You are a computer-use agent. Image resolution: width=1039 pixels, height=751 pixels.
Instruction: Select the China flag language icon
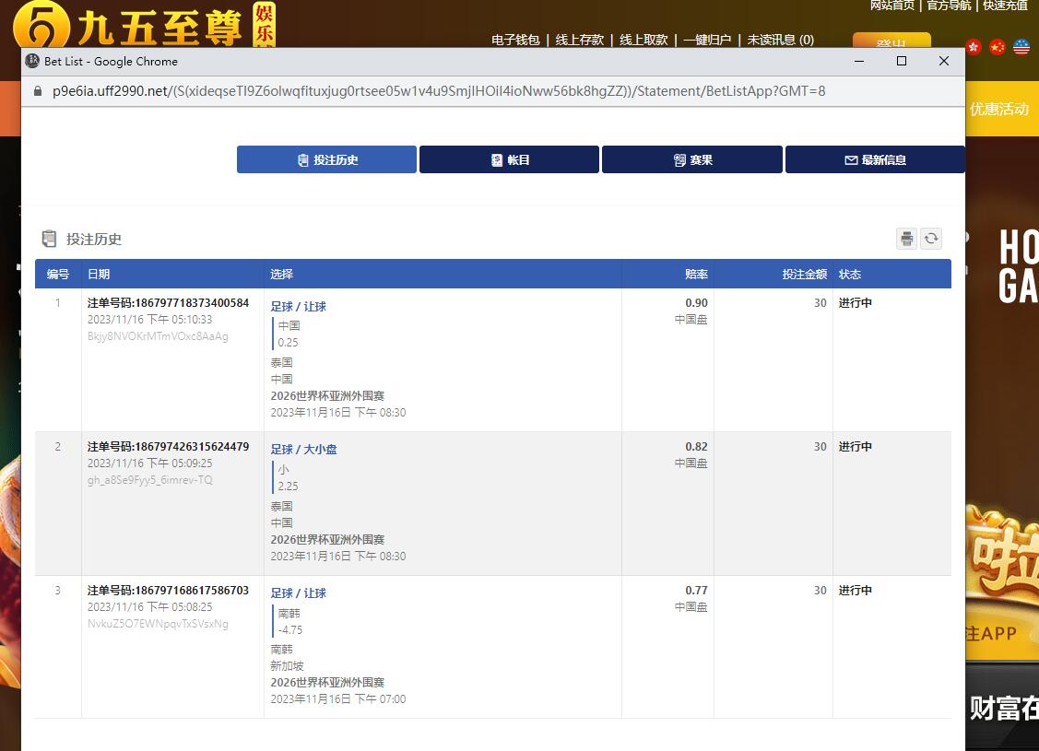(x=998, y=47)
